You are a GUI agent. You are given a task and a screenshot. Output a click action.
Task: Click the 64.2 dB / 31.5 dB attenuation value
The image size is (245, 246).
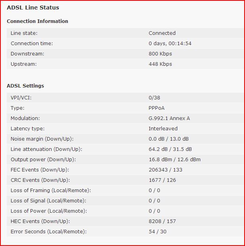(170, 149)
